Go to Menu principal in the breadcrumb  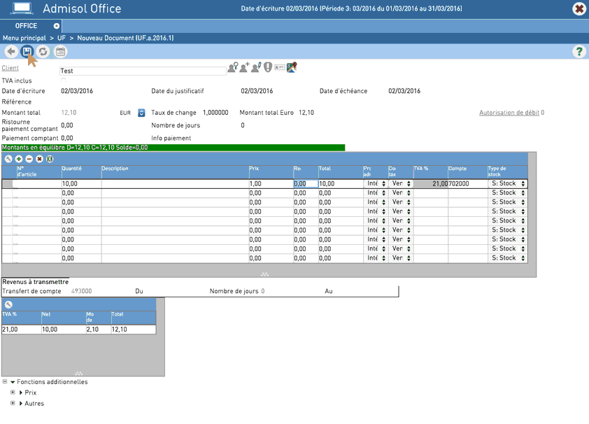(x=24, y=38)
